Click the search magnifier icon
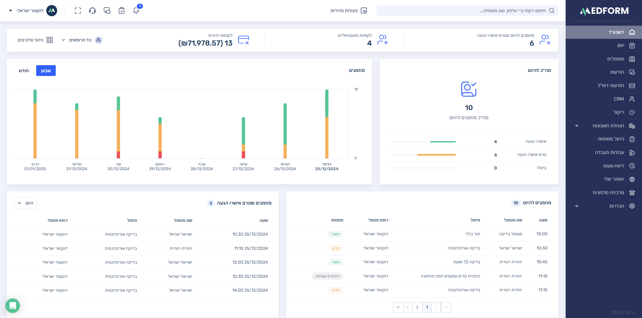Screen dimensions: 642x318 (552, 10)
